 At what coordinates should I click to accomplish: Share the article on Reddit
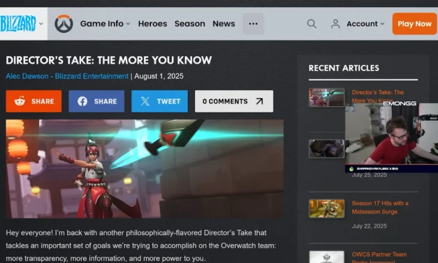click(x=34, y=101)
